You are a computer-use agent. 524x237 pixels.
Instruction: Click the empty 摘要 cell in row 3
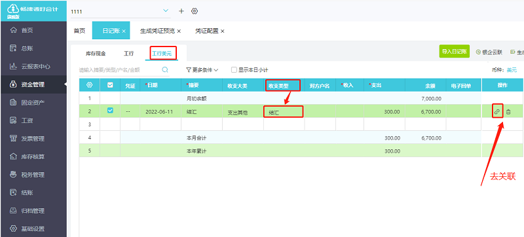tap(202, 124)
